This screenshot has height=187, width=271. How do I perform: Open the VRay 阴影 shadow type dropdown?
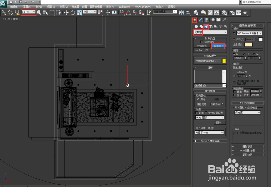[x=210, y=118]
